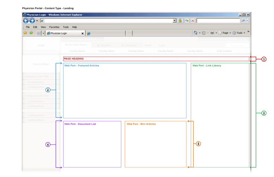
Task: Go back with the browser Back arrow
Action: (26, 21)
